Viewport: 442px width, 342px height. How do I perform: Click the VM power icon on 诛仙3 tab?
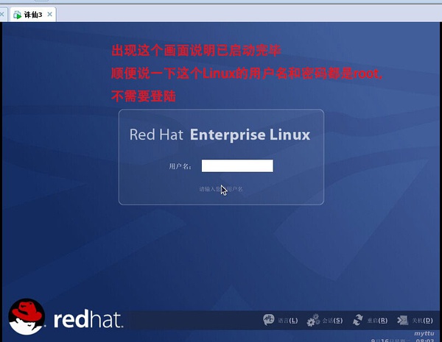17,15
